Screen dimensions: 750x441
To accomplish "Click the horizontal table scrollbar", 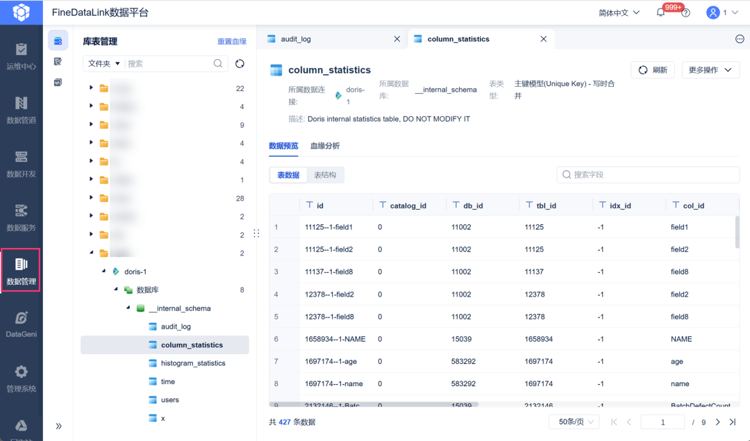I will point(374,405).
